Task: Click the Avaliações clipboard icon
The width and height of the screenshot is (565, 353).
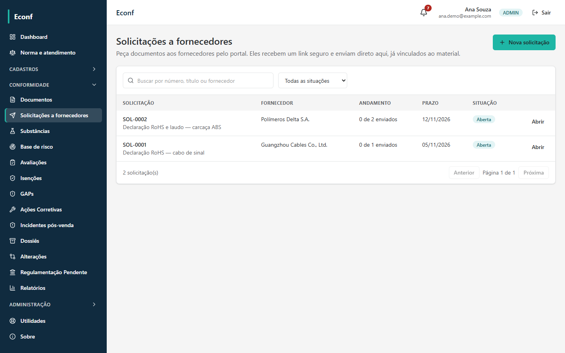Action: pyautogui.click(x=13, y=162)
